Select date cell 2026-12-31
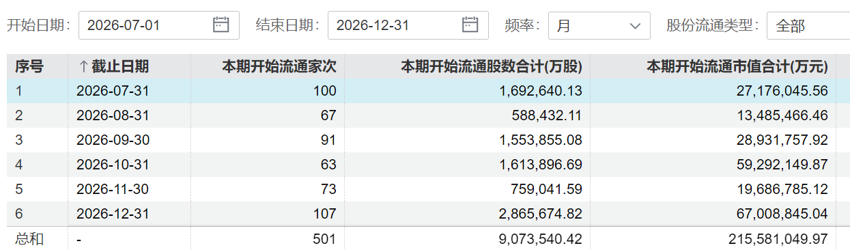The image size is (850, 250). point(113,214)
